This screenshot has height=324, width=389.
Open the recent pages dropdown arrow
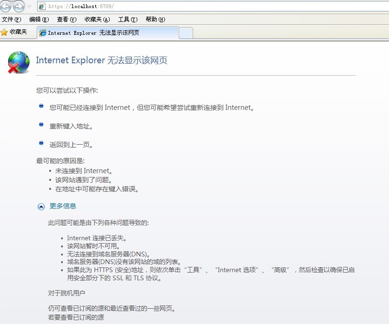point(29,7)
